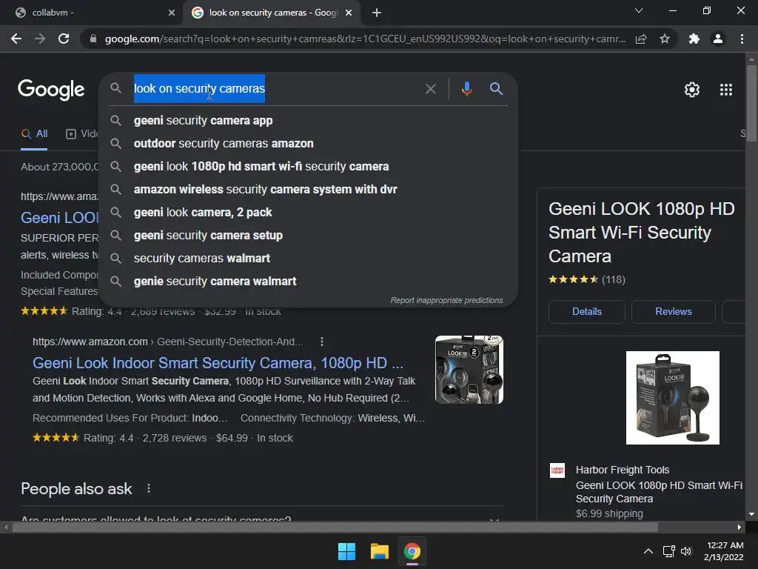The height and width of the screenshot is (569, 758).
Task: Click the Chrome back arrow
Action: [16, 39]
